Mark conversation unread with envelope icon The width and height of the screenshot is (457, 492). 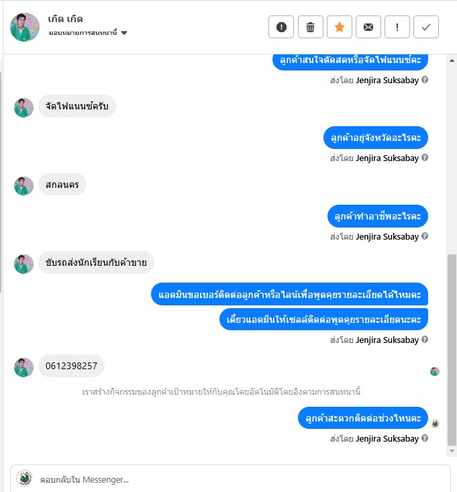(x=368, y=27)
